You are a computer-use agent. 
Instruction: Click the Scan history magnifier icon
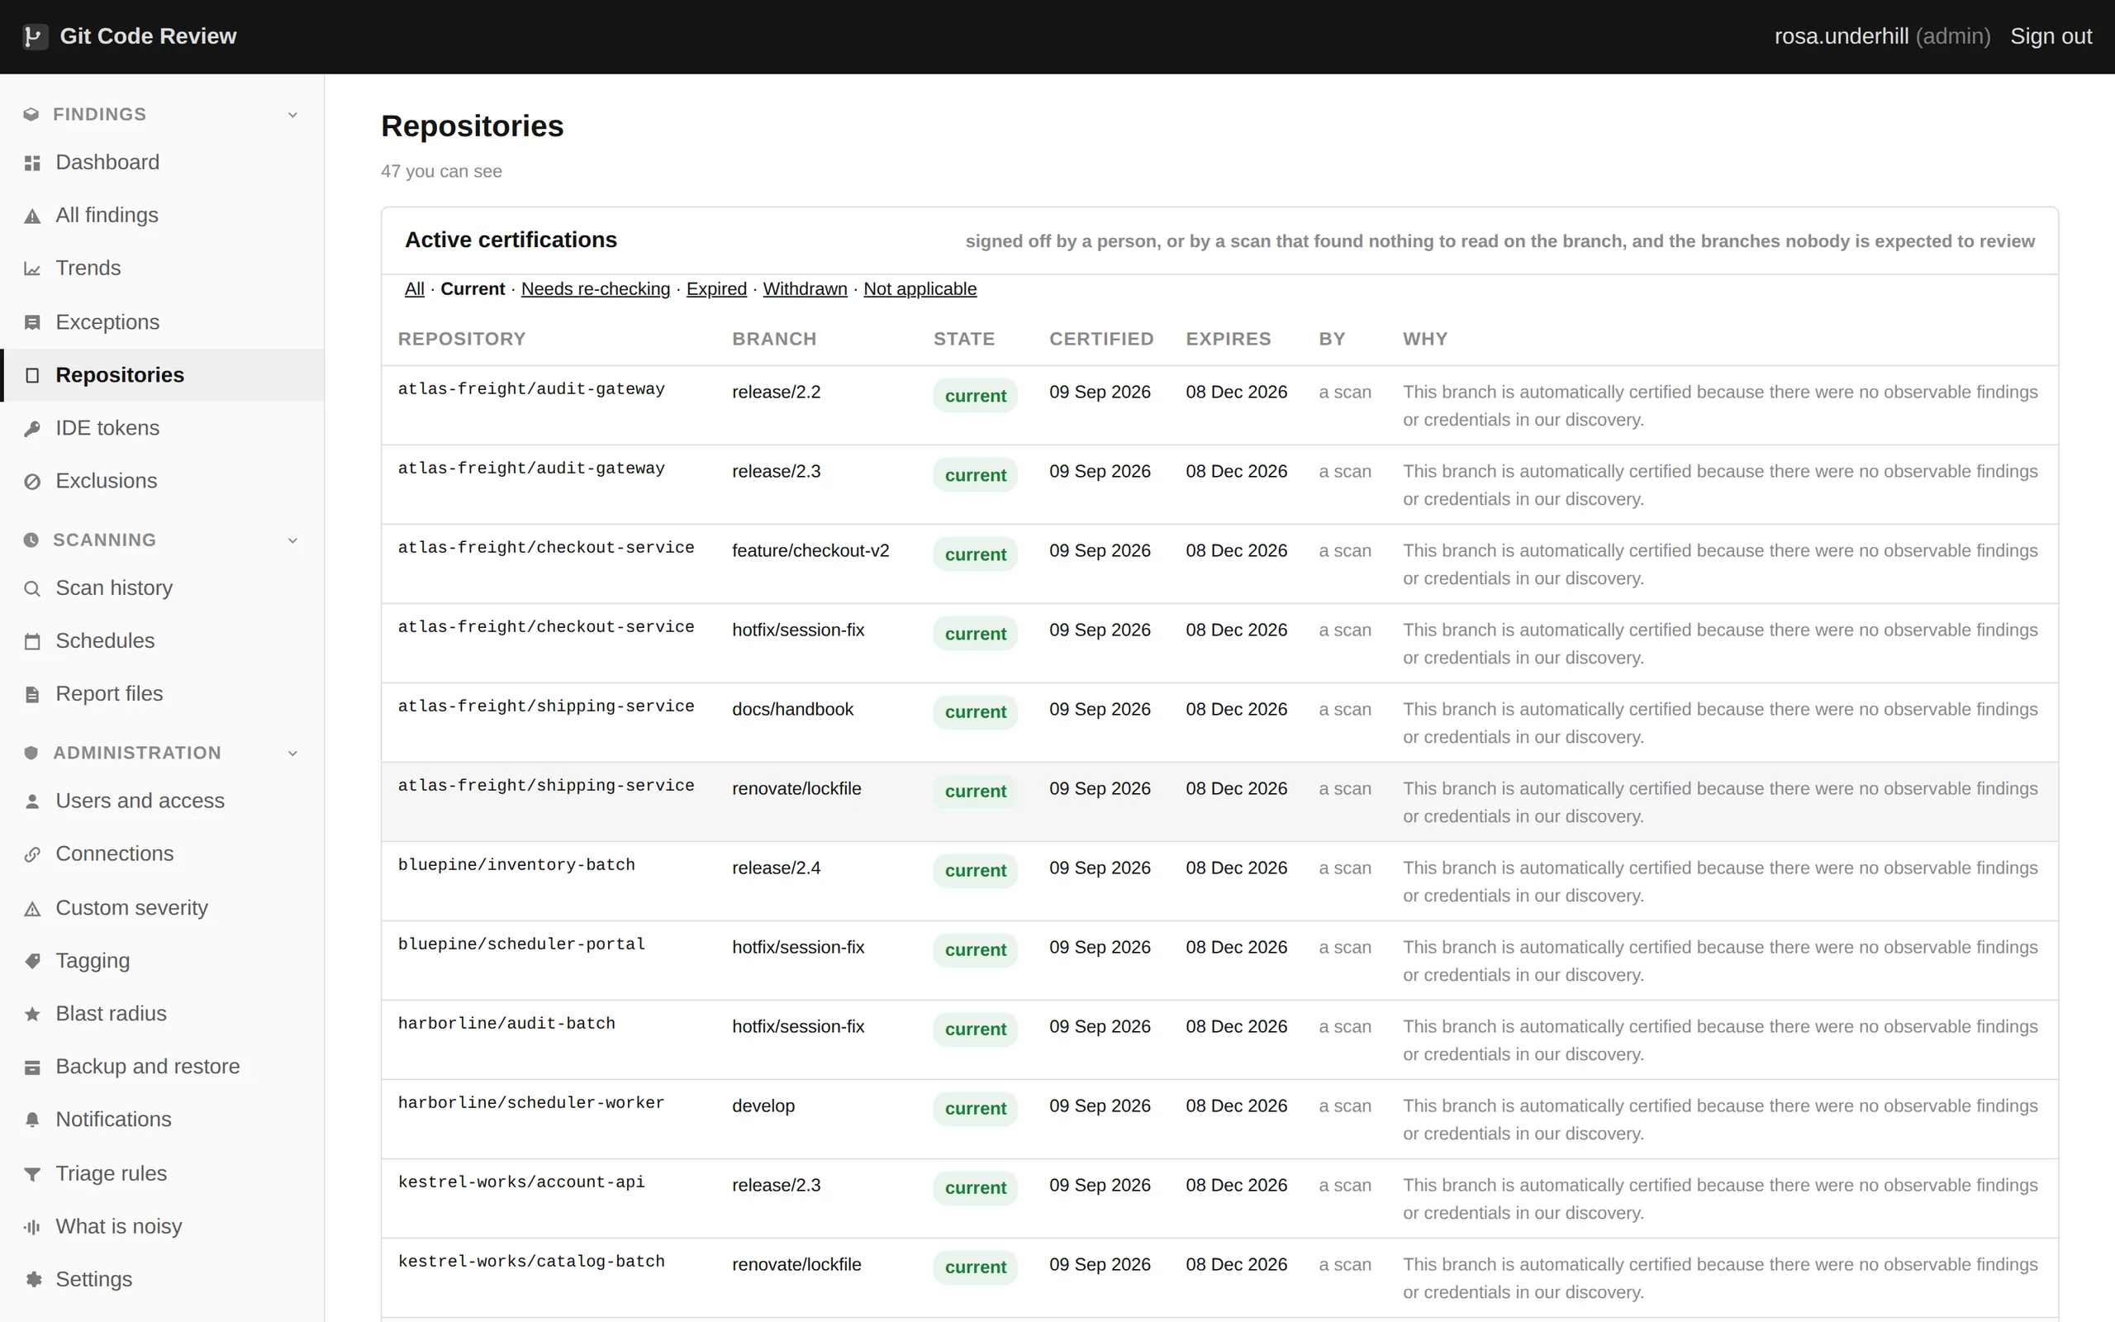[32, 588]
